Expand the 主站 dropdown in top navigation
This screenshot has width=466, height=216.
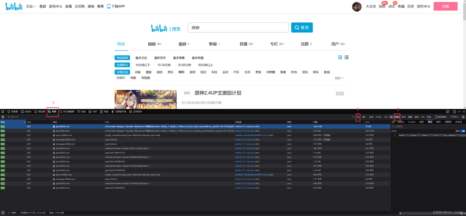(x=31, y=6)
